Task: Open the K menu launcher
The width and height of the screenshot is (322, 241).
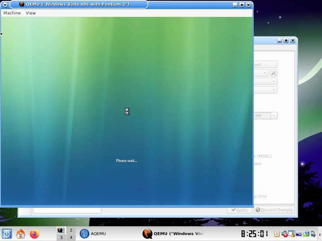Action: (x=7, y=233)
